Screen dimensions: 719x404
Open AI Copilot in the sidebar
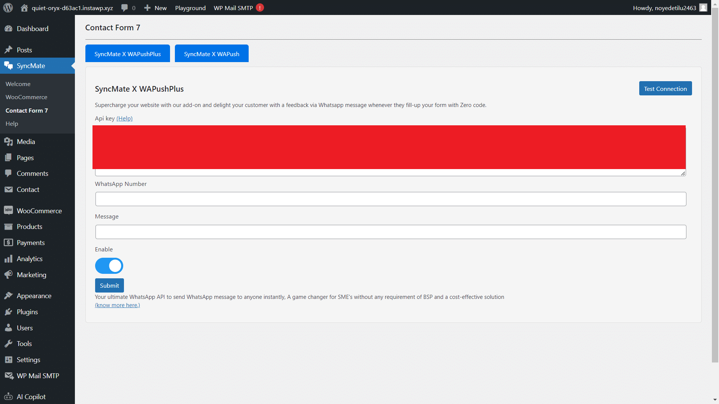pos(31,397)
